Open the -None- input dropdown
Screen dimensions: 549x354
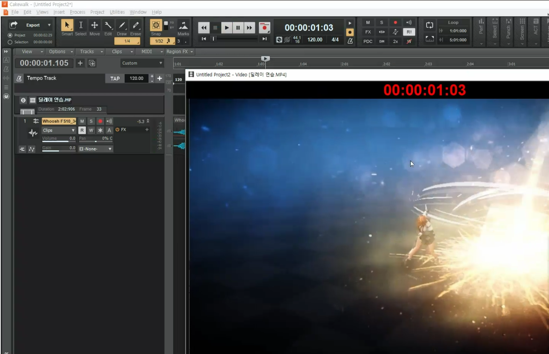click(x=96, y=149)
